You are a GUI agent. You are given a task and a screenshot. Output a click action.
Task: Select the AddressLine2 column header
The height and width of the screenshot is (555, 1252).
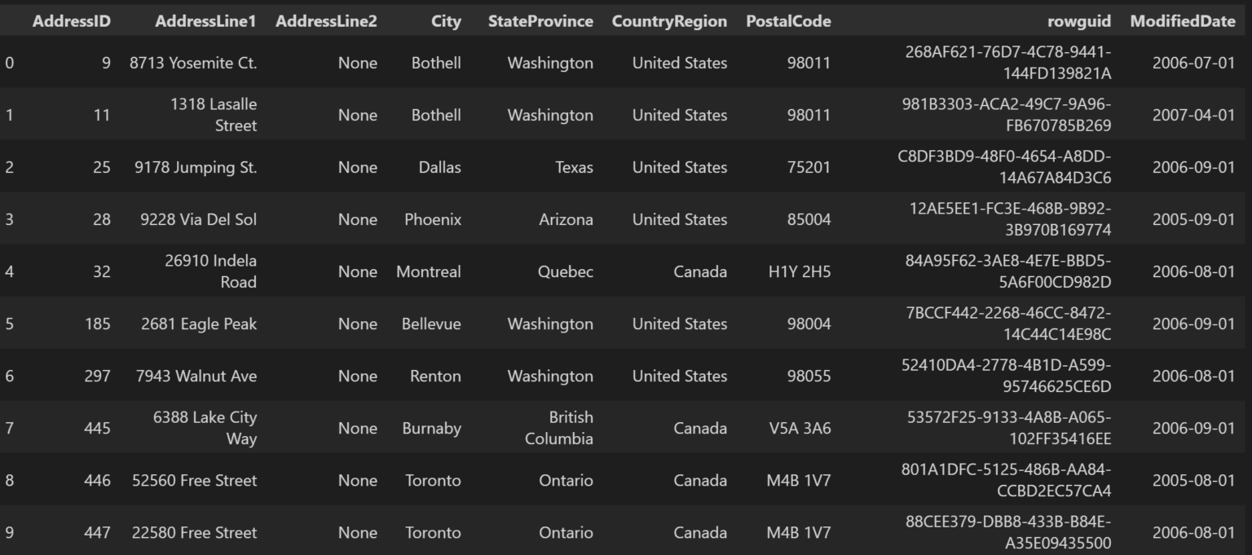[326, 22]
